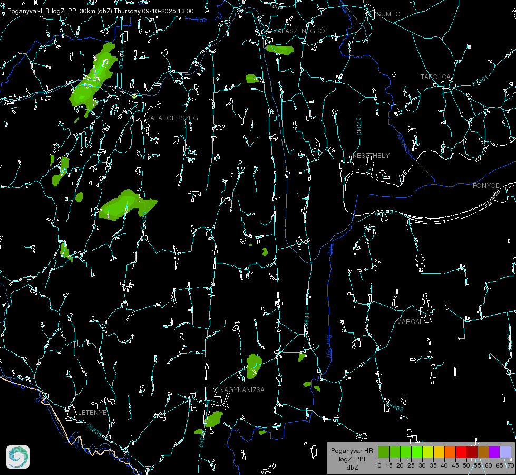Click the dbZ unit label in the legend
Screen dimensions: 516x475
click(352, 468)
